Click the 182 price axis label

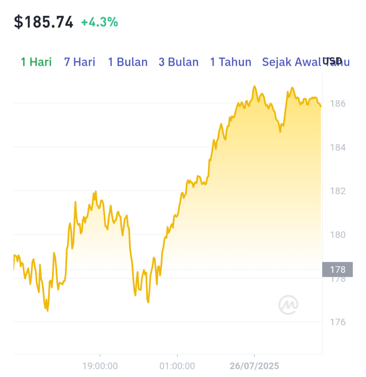338,191
